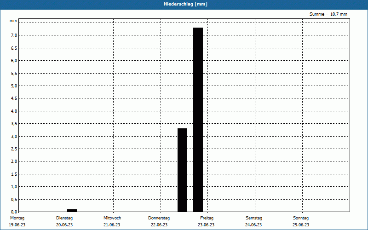
Task: Click the date 22.06.23
Action: 159,225
